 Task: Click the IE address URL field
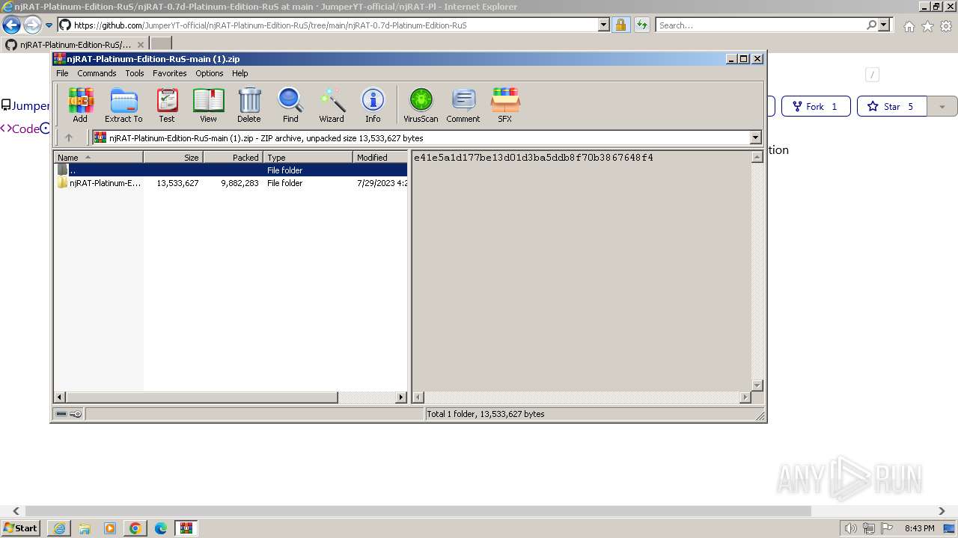coord(329,25)
